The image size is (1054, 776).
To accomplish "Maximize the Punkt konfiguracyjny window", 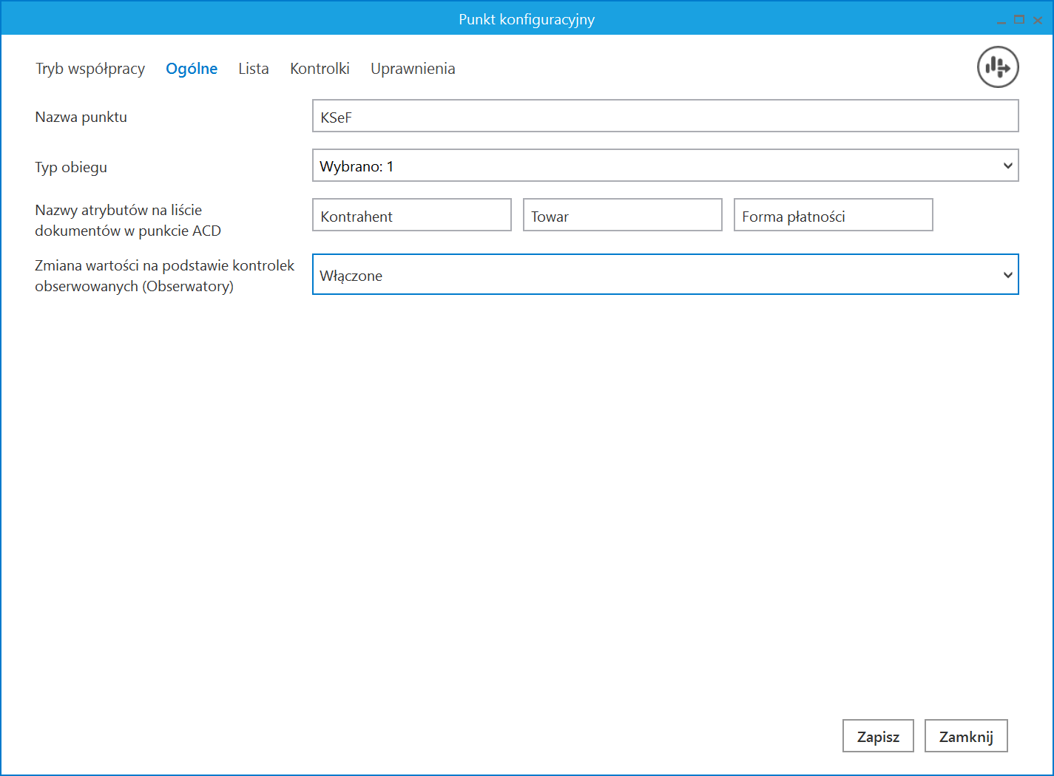I will [1019, 20].
